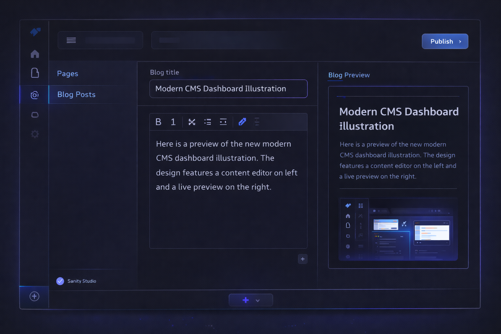
Task: Click the Blog title input field
Action: click(228, 89)
